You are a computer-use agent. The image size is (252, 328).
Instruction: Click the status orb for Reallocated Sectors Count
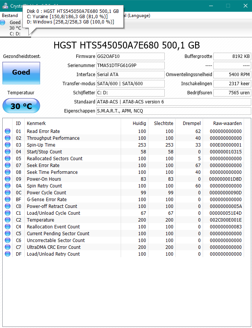click(x=8, y=158)
